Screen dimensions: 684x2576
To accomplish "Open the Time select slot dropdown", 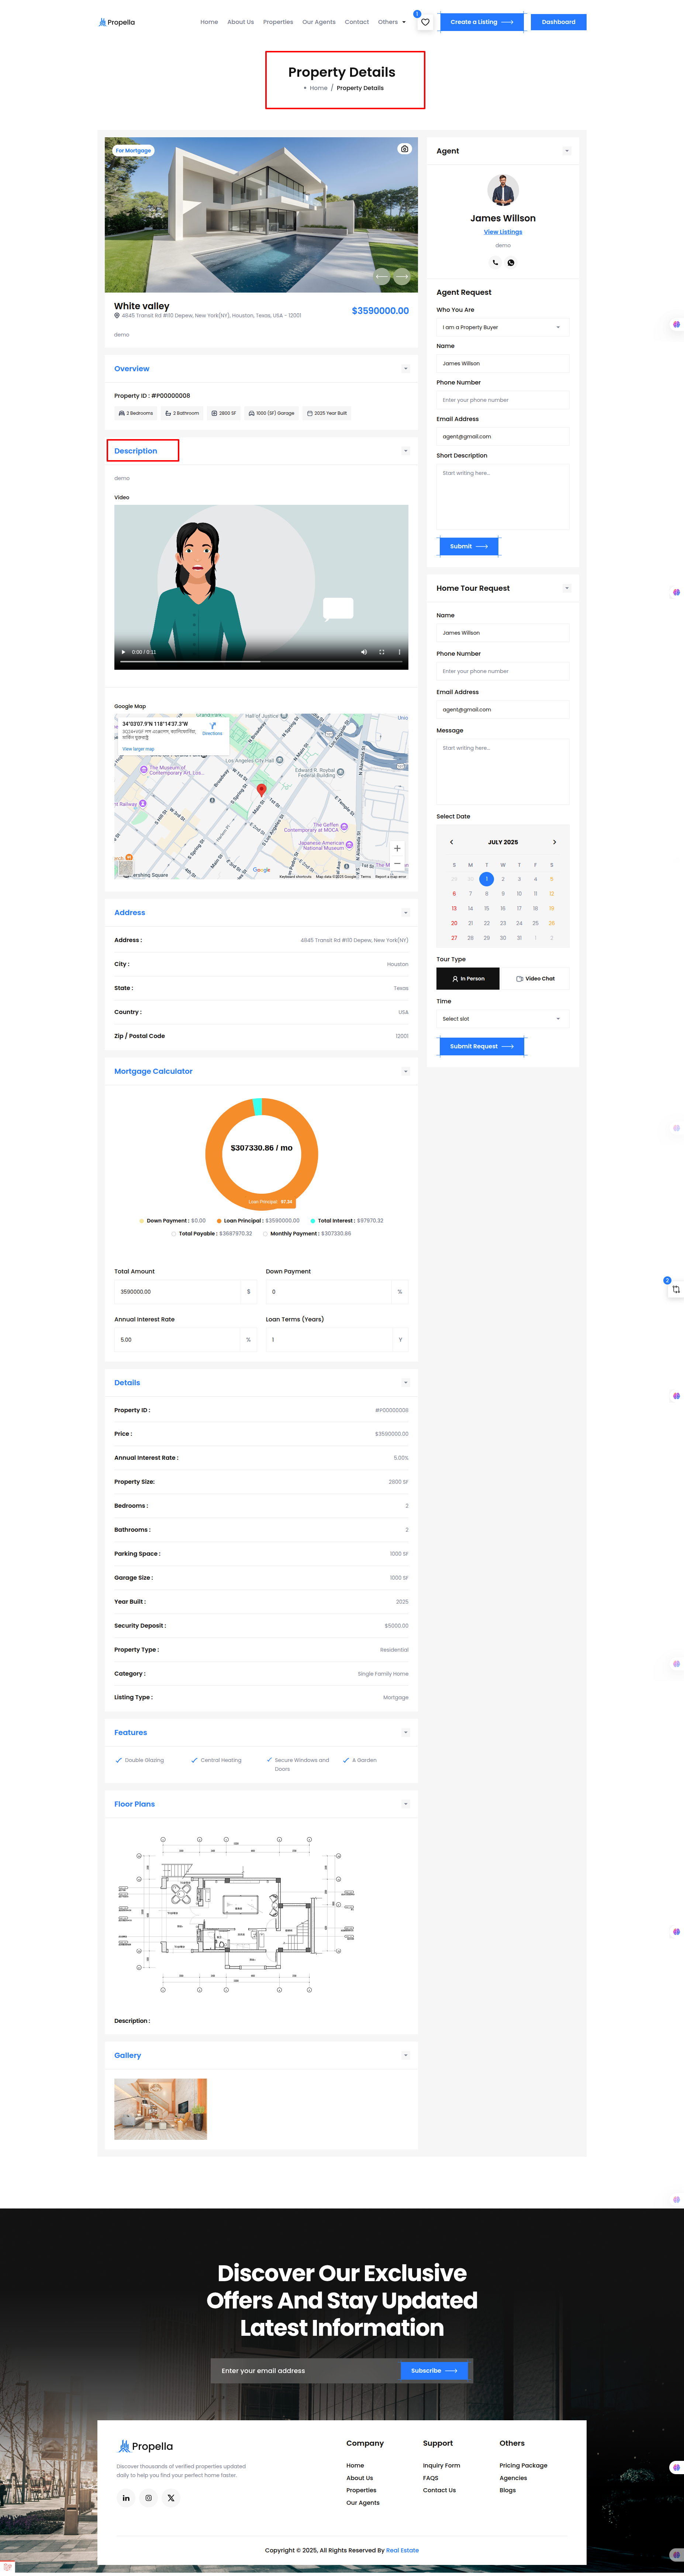I will (x=503, y=1019).
